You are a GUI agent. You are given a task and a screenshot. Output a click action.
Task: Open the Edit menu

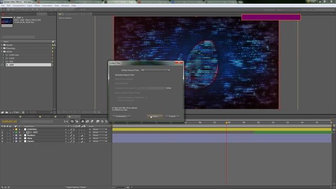point(8,6)
